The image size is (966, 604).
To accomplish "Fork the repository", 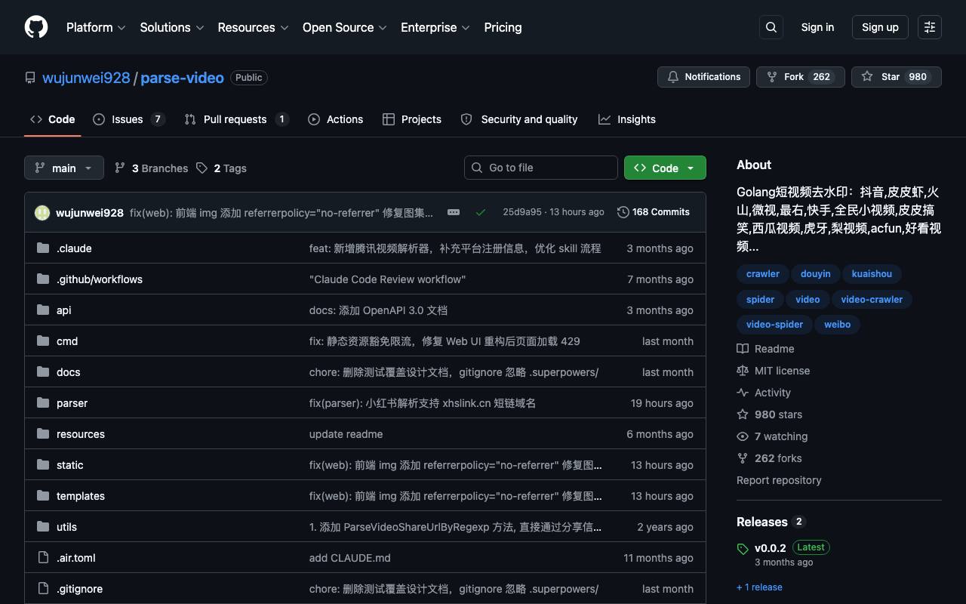I will [800, 77].
